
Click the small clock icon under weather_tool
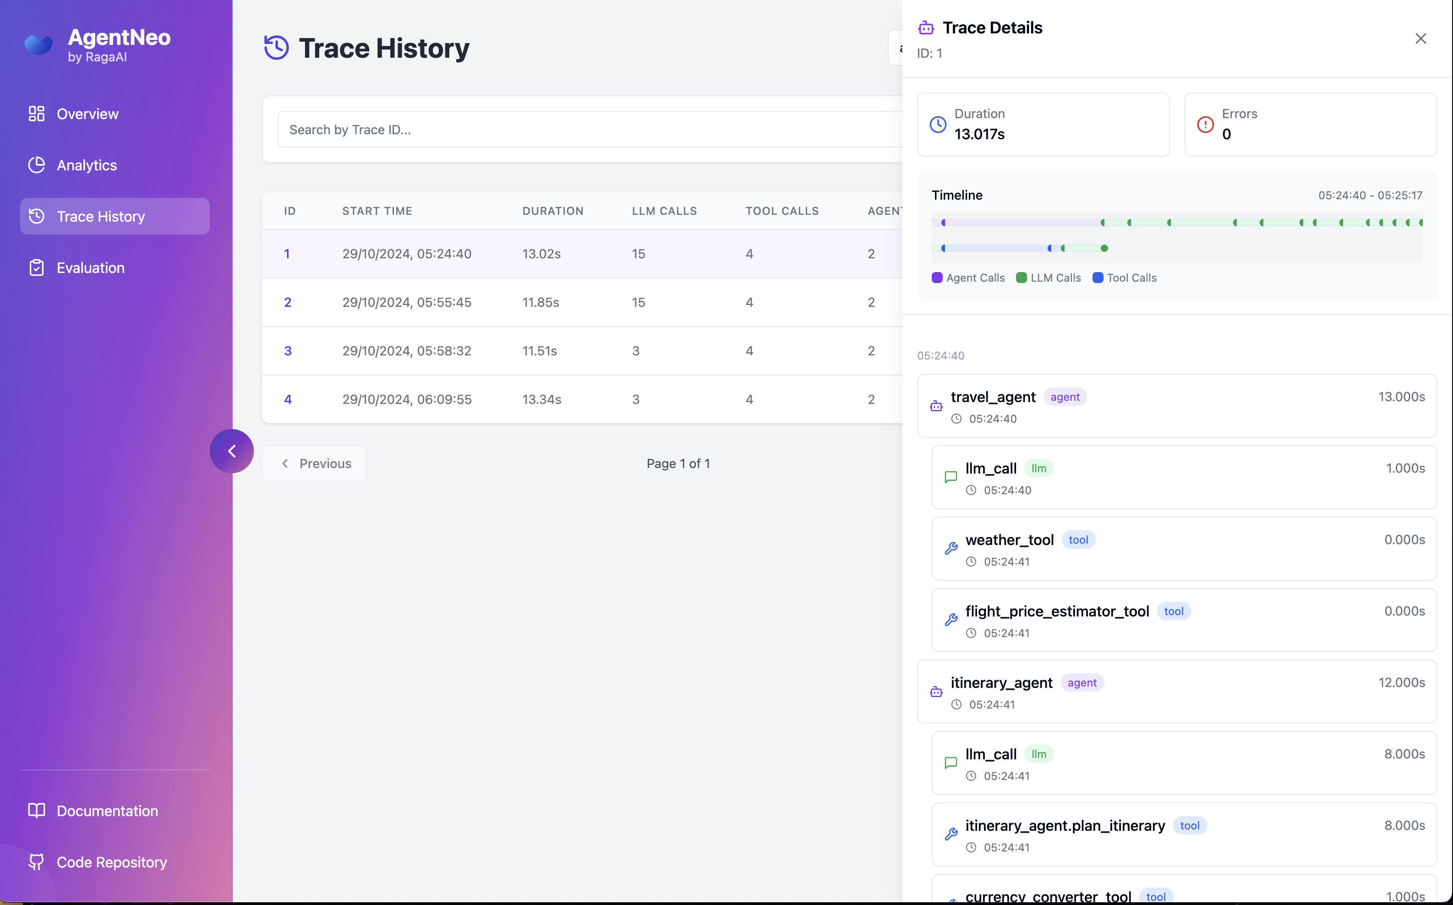pyautogui.click(x=971, y=562)
